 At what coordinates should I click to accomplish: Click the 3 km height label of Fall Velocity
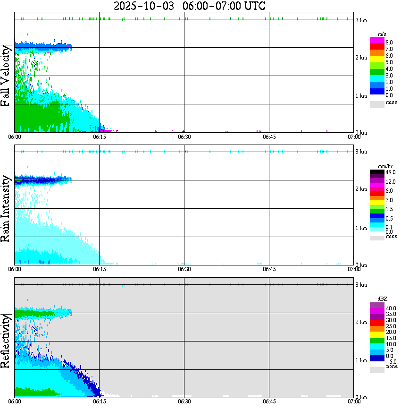click(361, 20)
